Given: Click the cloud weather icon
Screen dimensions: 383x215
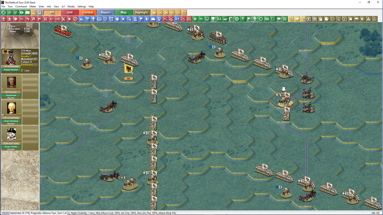Looking at the screenshot, I should [153, 19].
